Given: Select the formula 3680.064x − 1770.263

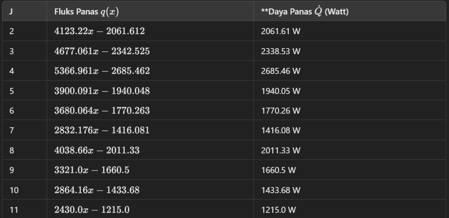Looking at the screenshot, I should (x=102, y=111).
